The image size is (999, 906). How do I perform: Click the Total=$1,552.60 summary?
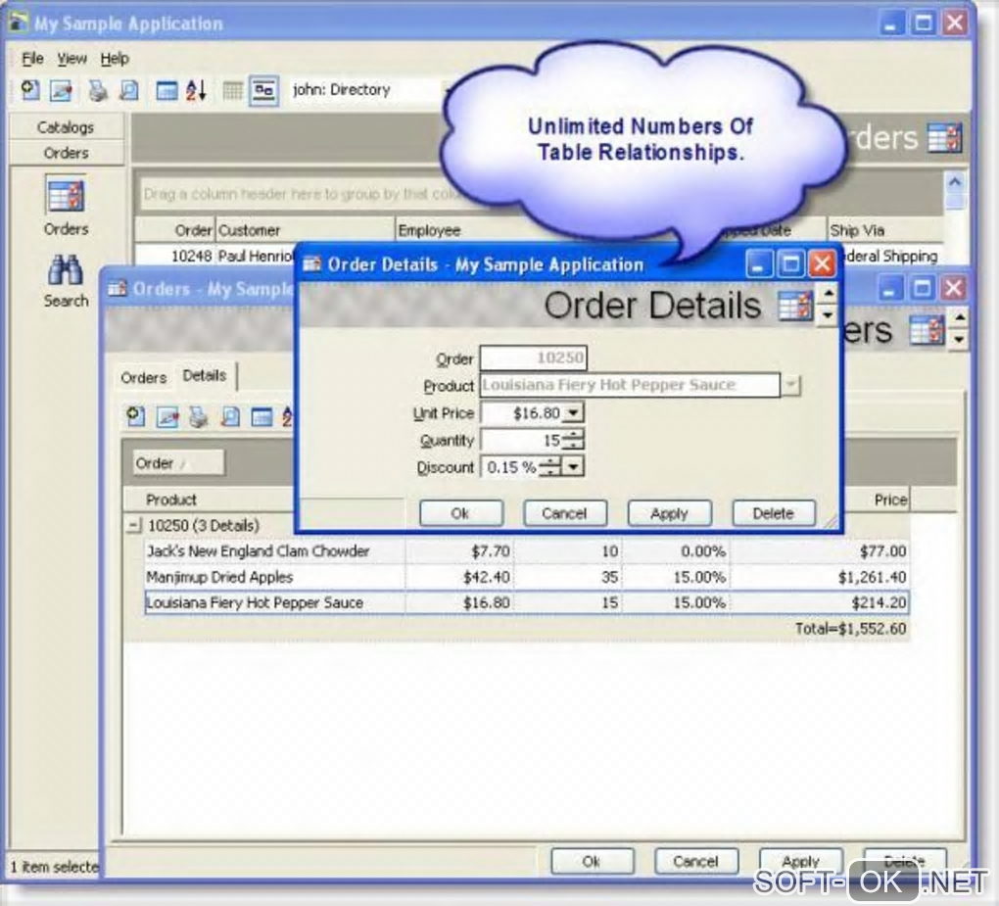(850, 629)
